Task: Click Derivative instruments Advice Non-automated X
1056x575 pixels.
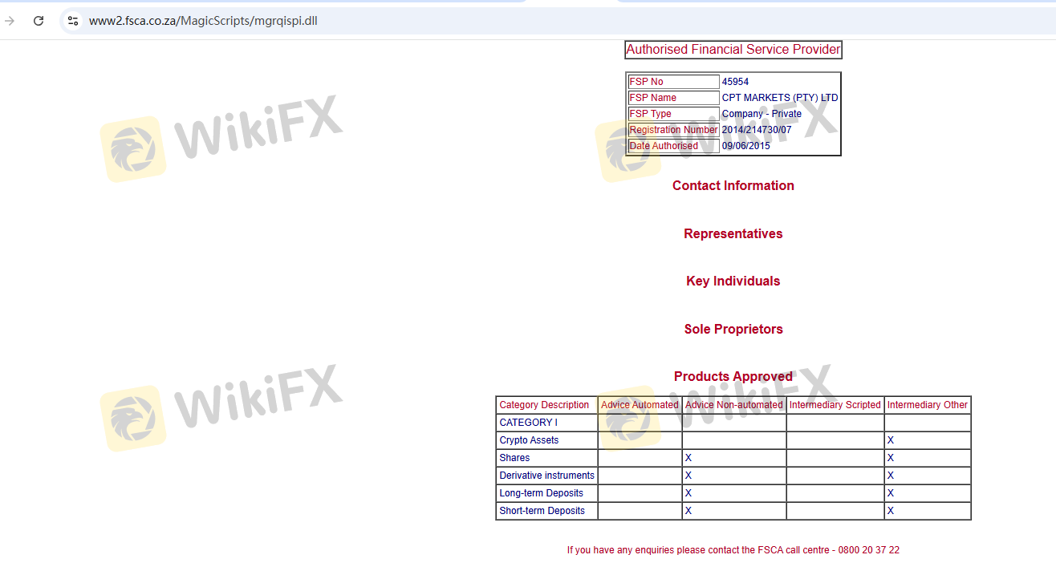Action: click(688, 476)
